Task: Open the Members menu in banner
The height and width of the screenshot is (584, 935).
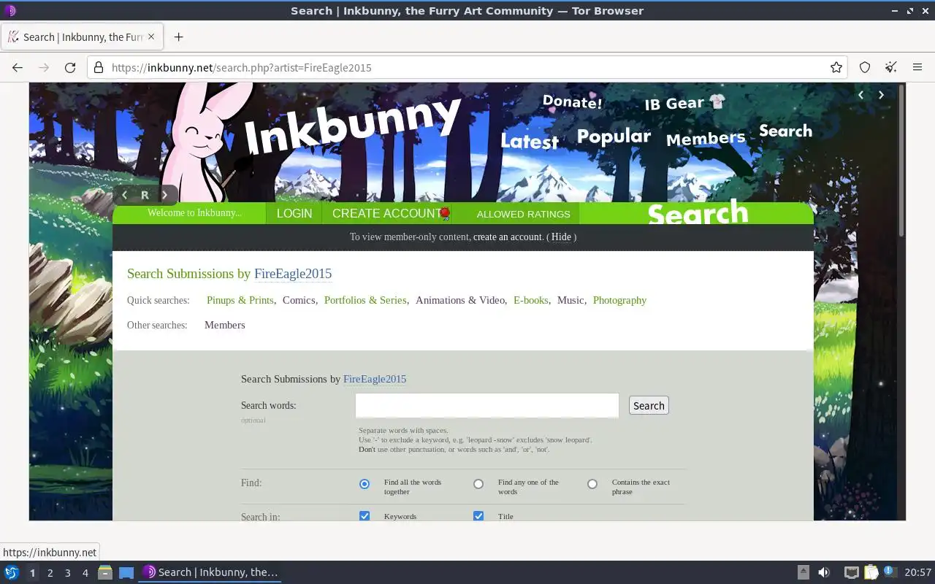Action: pos(706,138)
